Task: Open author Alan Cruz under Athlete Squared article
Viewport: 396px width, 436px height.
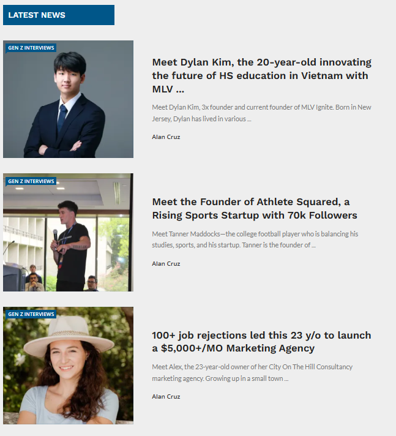Action: [x=166, y=263]
